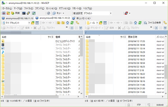Click local panel 編集 edit button
The image size is (168, 107).
pyautogui.click(x=25, y=28)
